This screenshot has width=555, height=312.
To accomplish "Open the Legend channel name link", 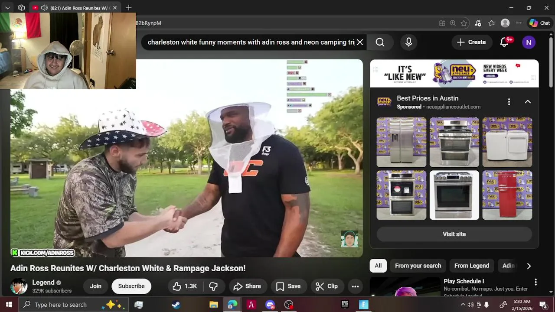I will click(43, 282).
